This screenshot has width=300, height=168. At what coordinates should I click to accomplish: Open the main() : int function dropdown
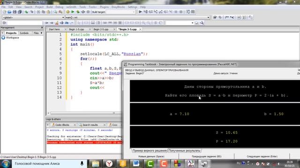[x=137, y=17]
